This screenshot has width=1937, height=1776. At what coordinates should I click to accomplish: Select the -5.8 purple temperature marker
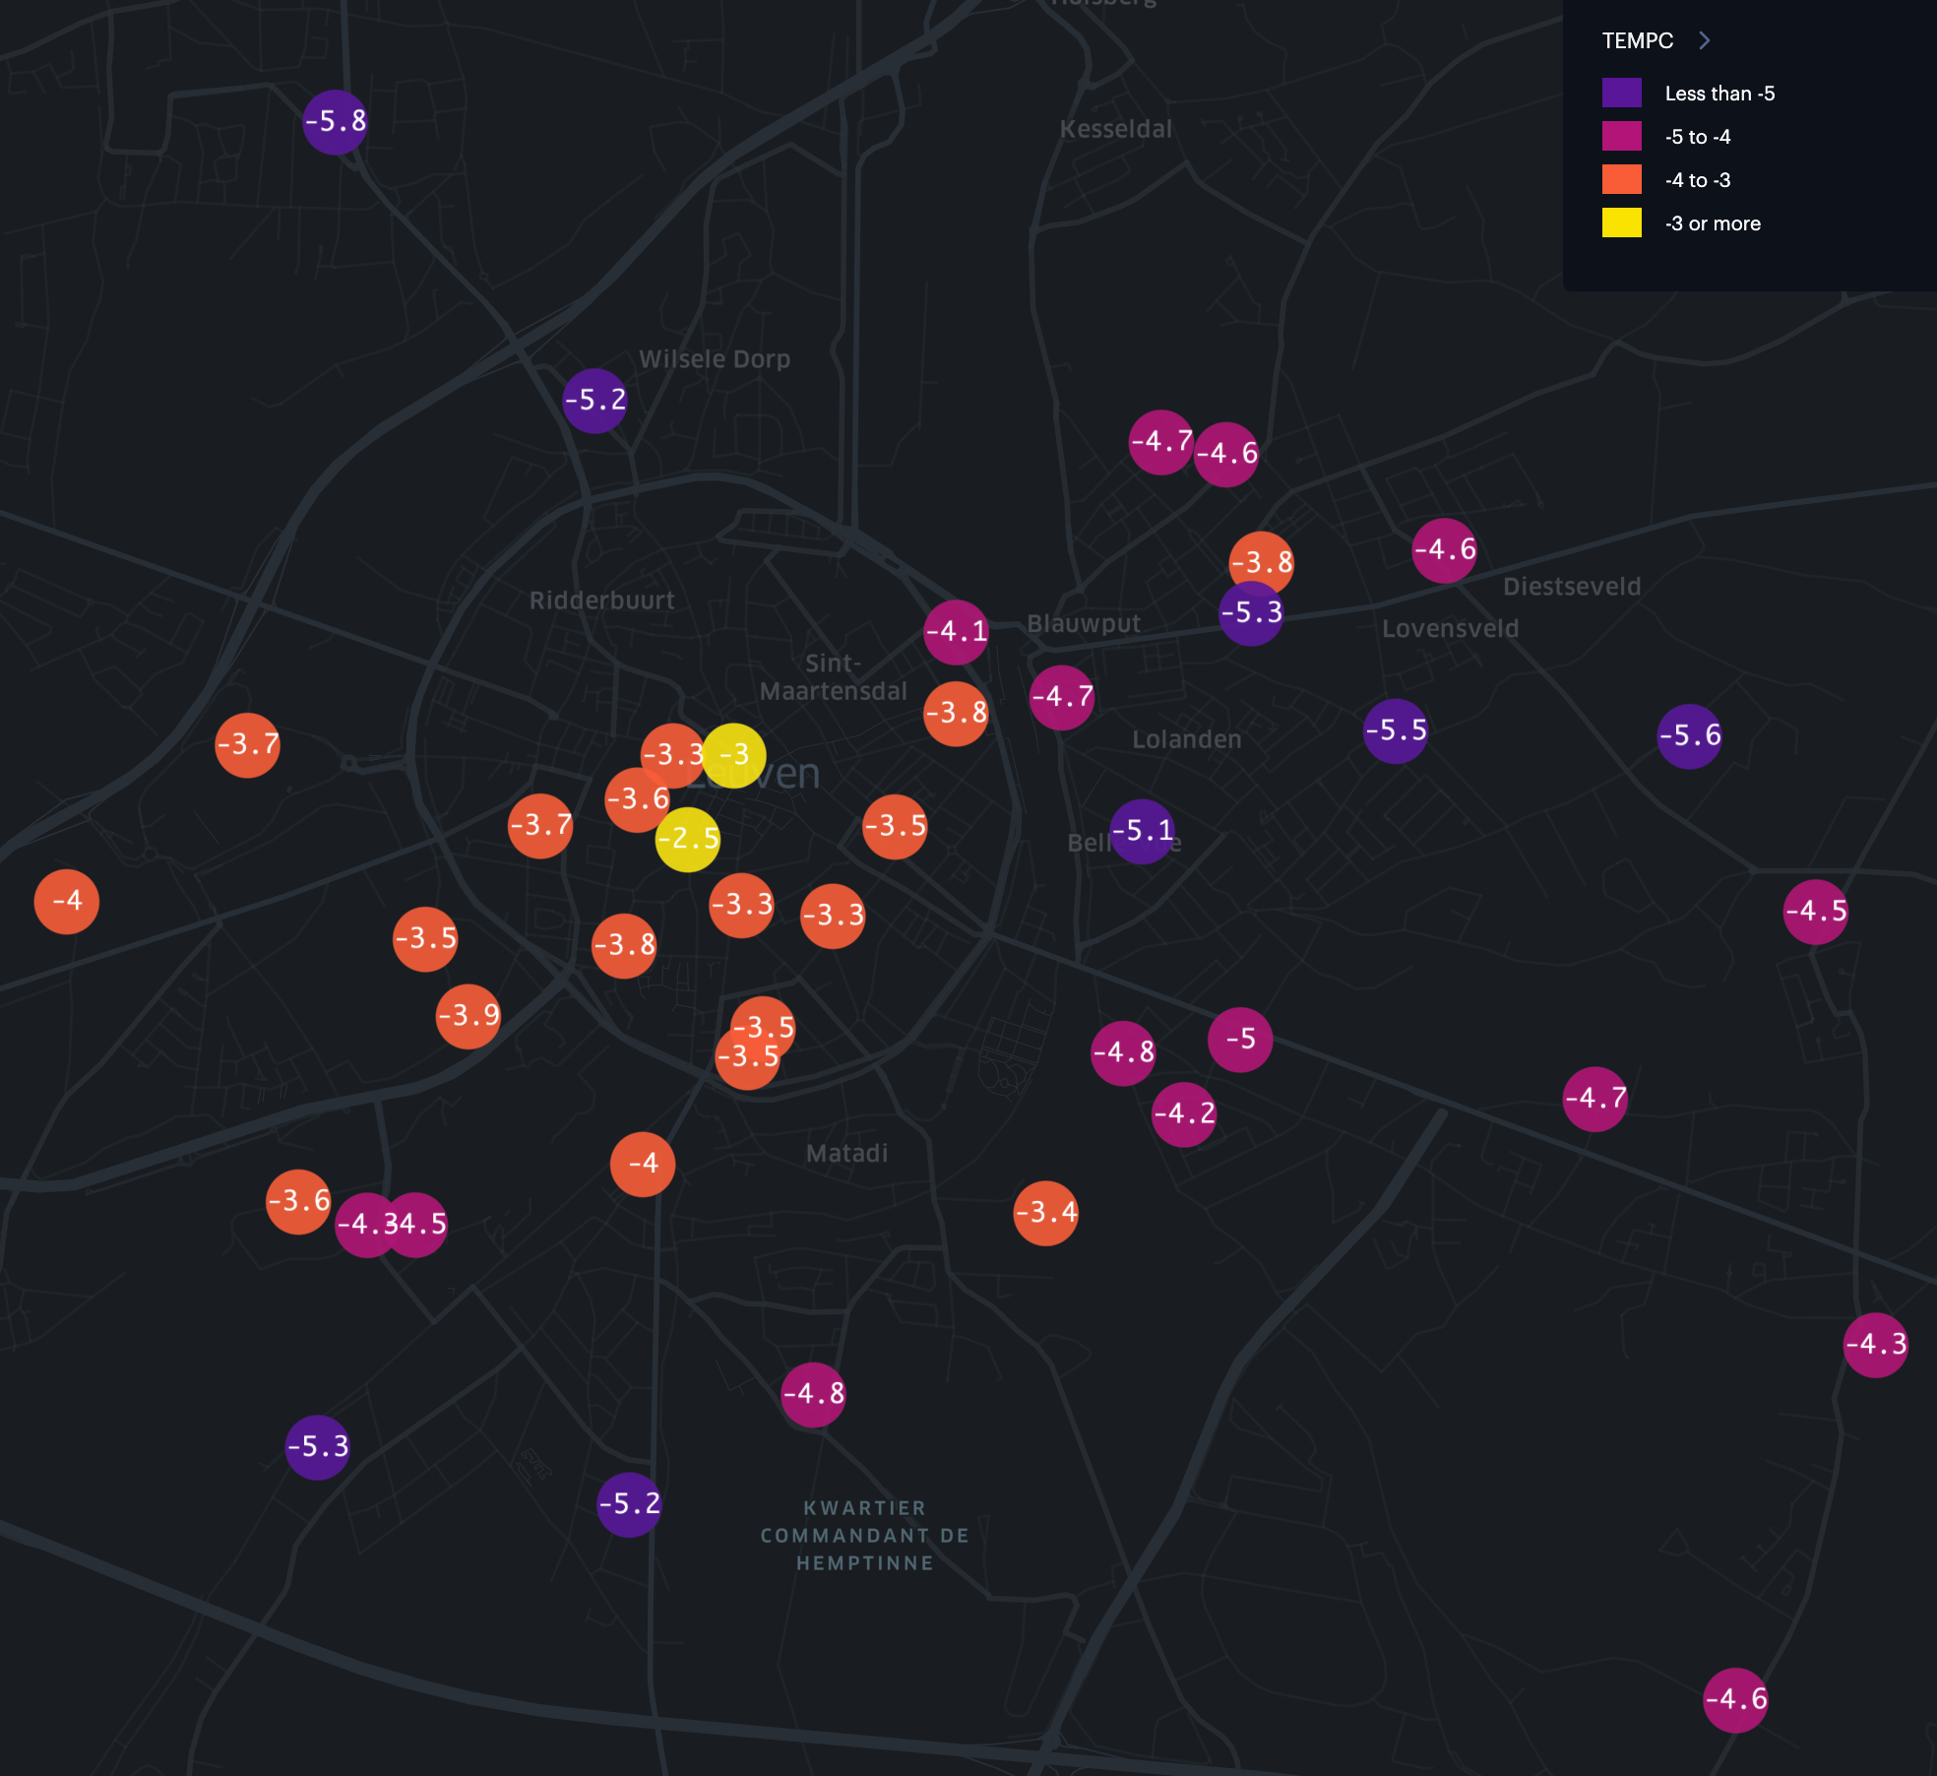click(335, 122)
